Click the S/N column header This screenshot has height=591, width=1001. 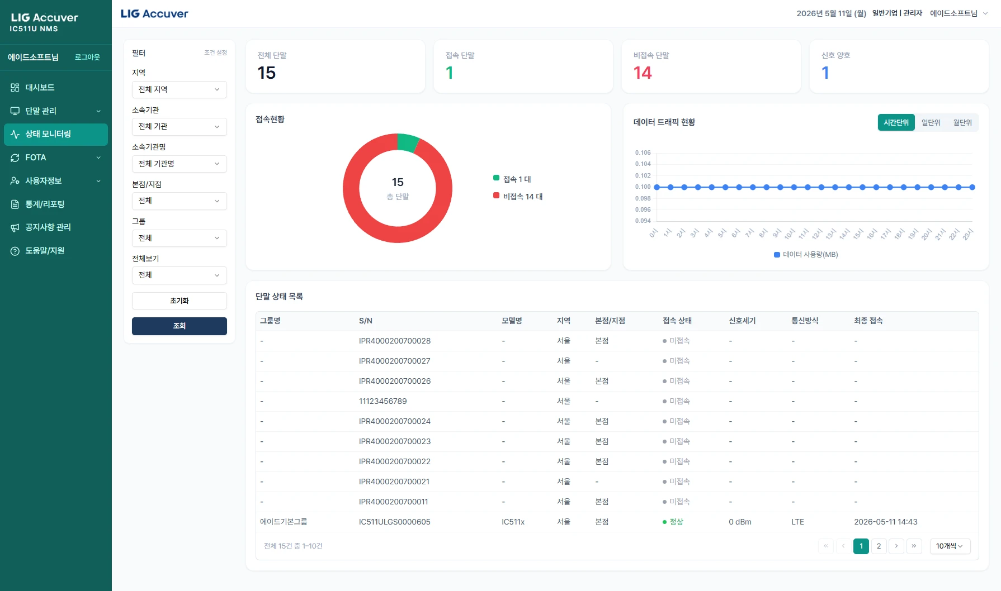tap(366, 321)
